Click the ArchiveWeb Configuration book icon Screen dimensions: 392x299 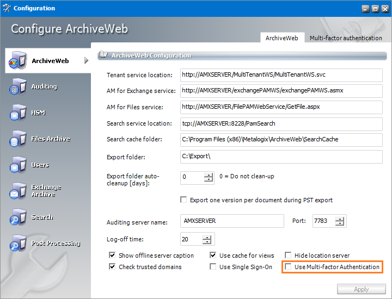tap(103, 54)
